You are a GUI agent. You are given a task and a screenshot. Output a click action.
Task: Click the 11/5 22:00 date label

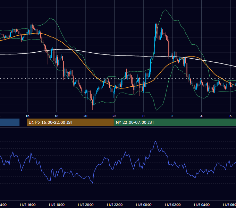pos(115,205)
